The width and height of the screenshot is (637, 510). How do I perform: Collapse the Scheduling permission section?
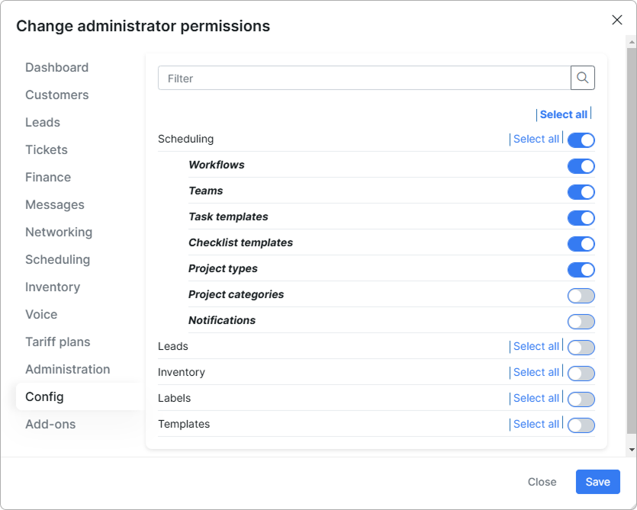coord(185,139)
